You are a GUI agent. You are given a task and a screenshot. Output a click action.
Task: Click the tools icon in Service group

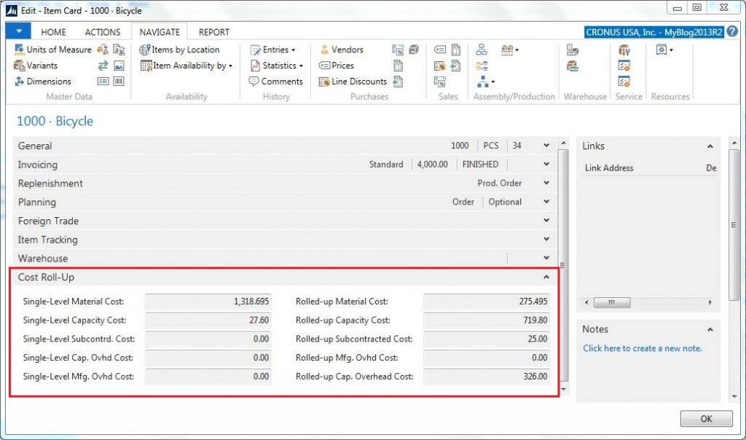pyautogui.click(x=624, y=50)
